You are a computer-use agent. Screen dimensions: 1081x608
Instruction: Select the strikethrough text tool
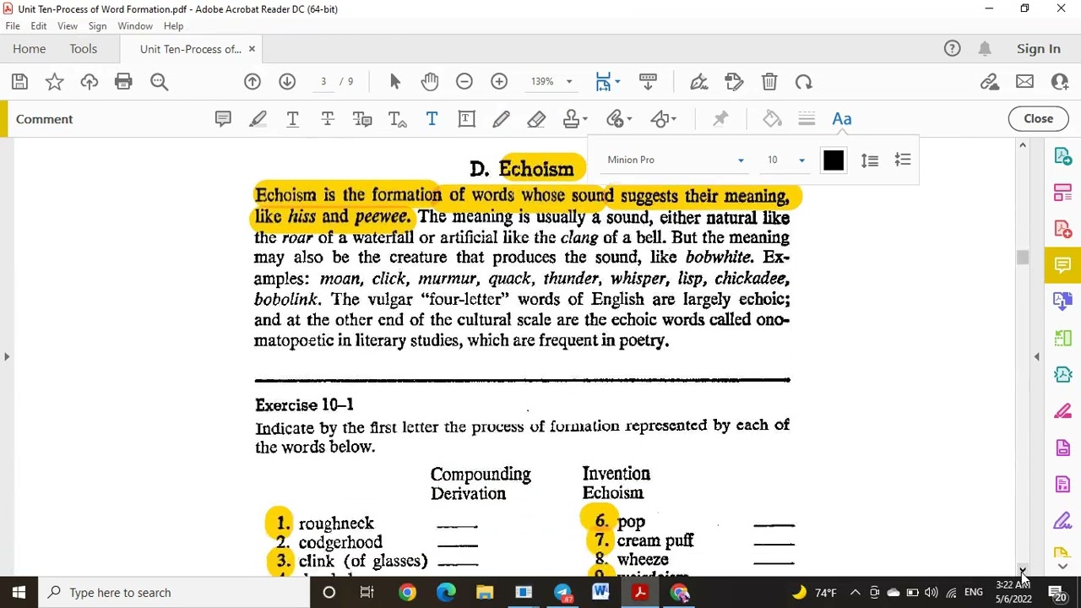[328, 119]
